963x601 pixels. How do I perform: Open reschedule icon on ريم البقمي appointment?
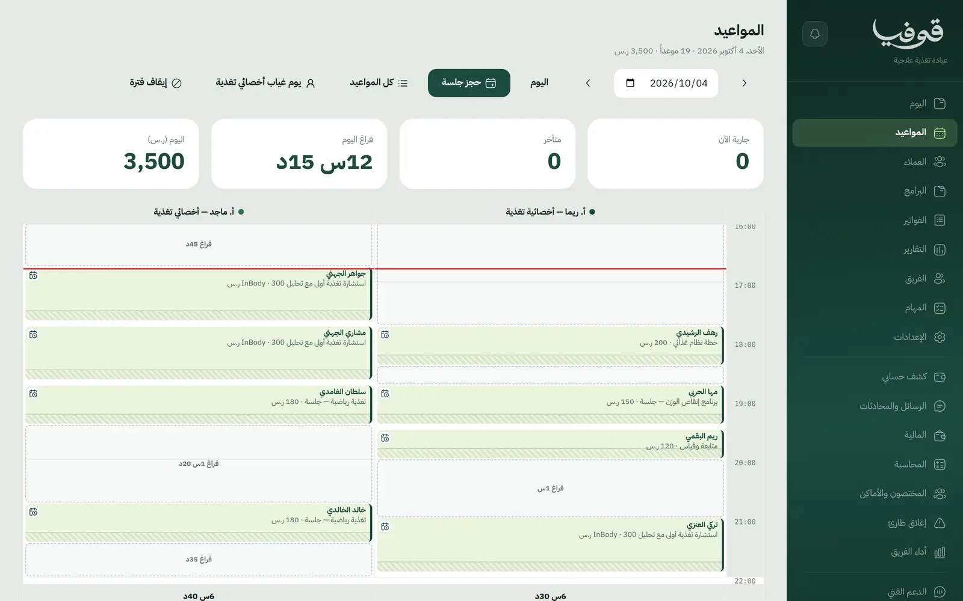(385, 438)
